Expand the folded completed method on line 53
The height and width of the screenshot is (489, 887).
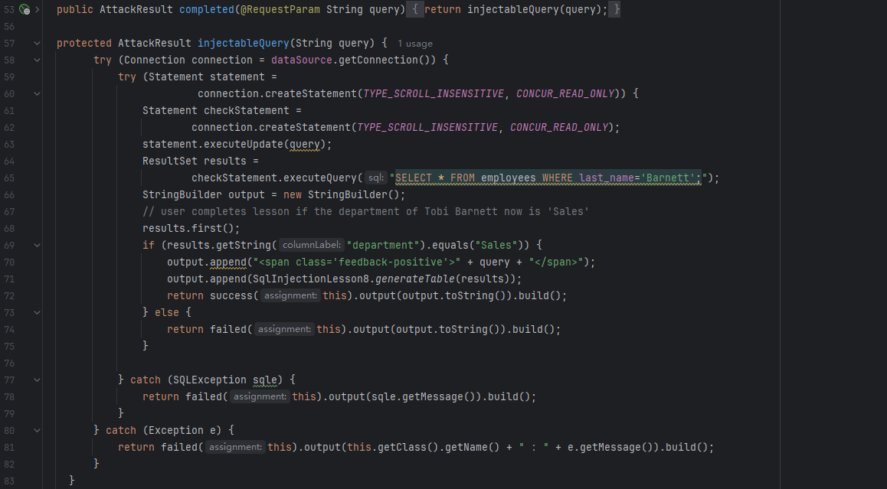pos(38,10)
